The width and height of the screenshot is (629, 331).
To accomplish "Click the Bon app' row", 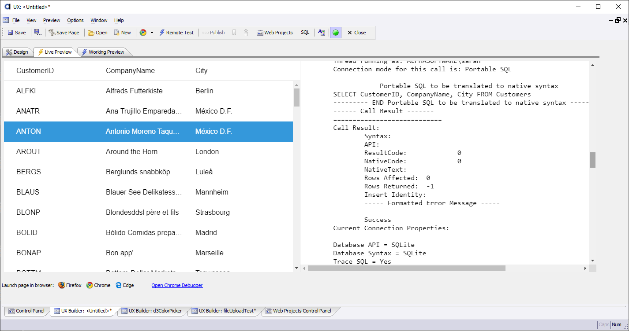I will click(x=148, y=253).
